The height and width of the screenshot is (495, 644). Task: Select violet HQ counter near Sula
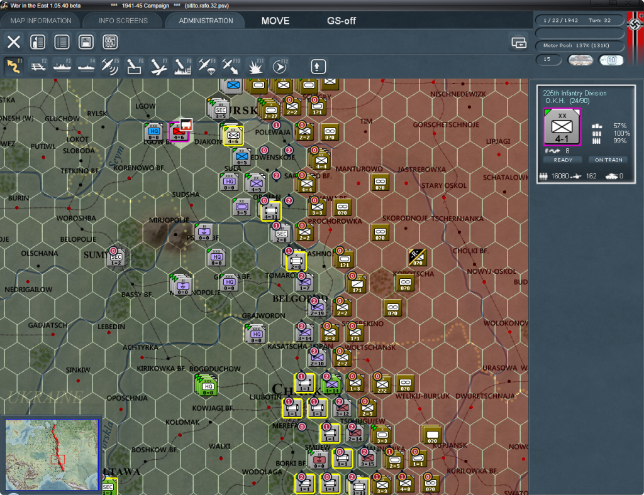tap(229, 183)
